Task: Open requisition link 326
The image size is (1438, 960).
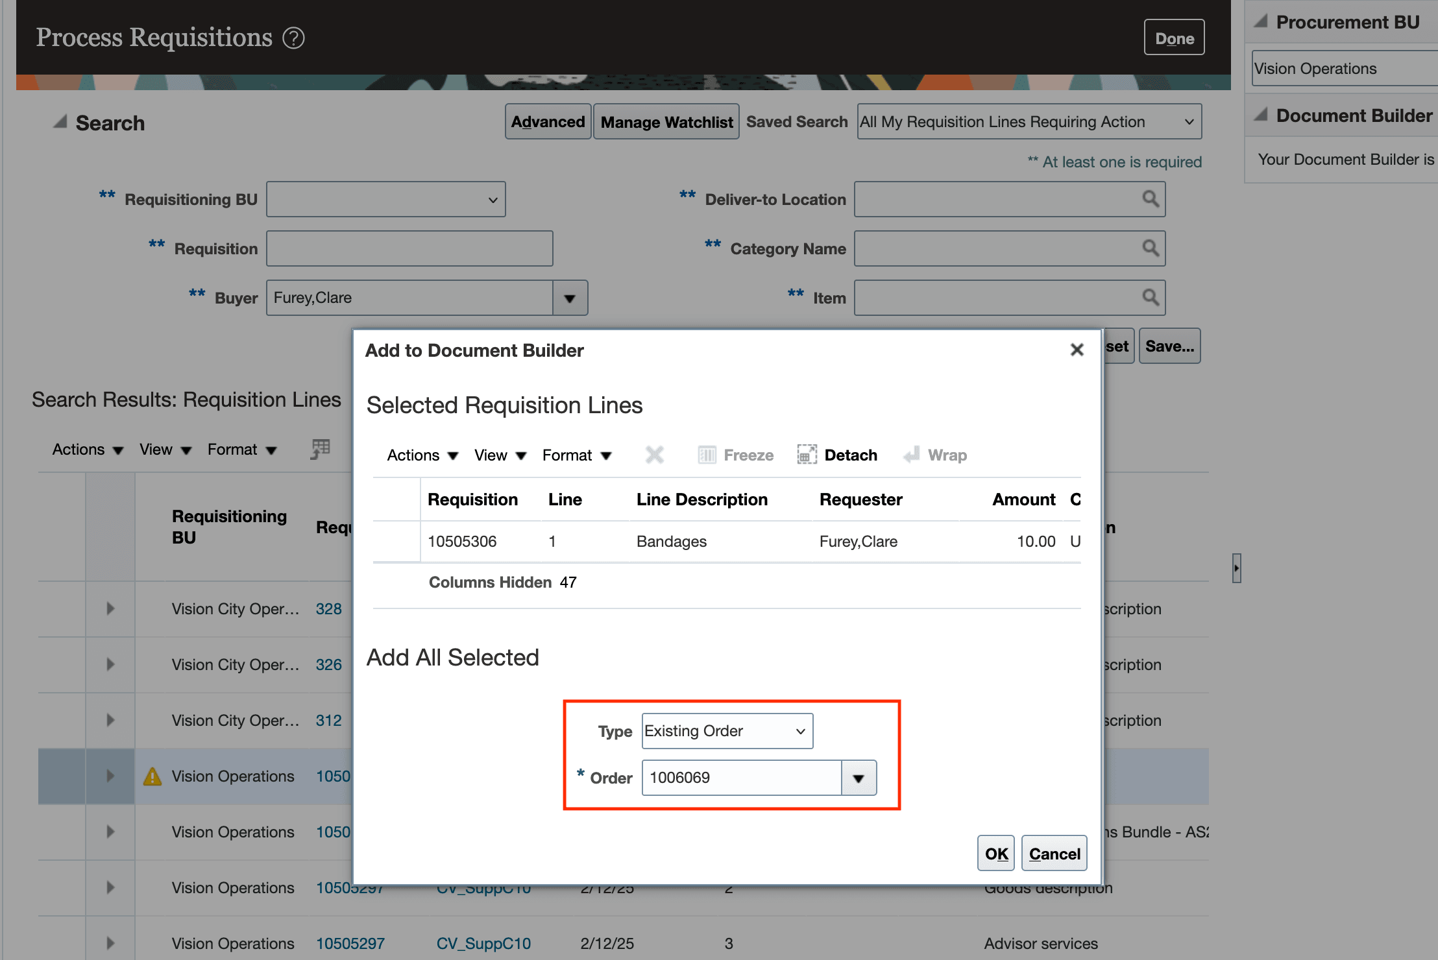Action: pos(328,665)
